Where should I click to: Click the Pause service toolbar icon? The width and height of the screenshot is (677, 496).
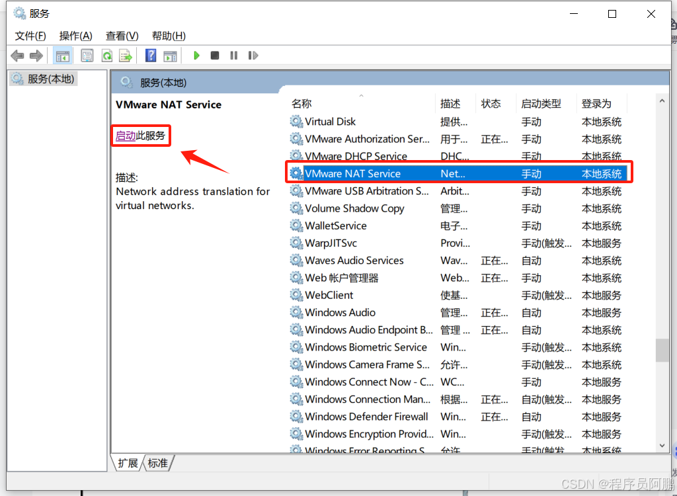pos(233,56)
